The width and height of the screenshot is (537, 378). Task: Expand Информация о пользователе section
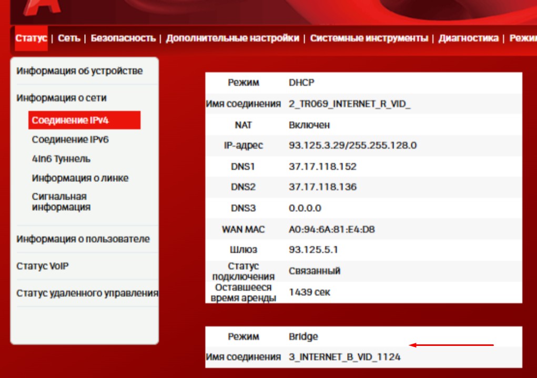83,239
